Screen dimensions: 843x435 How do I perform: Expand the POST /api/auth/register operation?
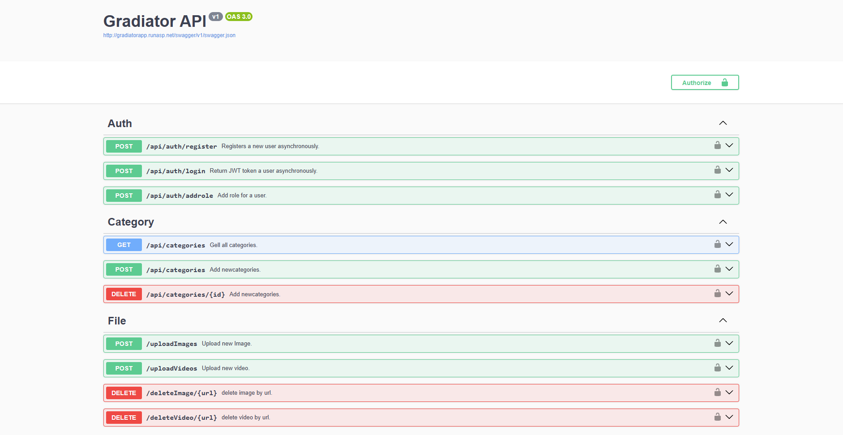[730, 146]
